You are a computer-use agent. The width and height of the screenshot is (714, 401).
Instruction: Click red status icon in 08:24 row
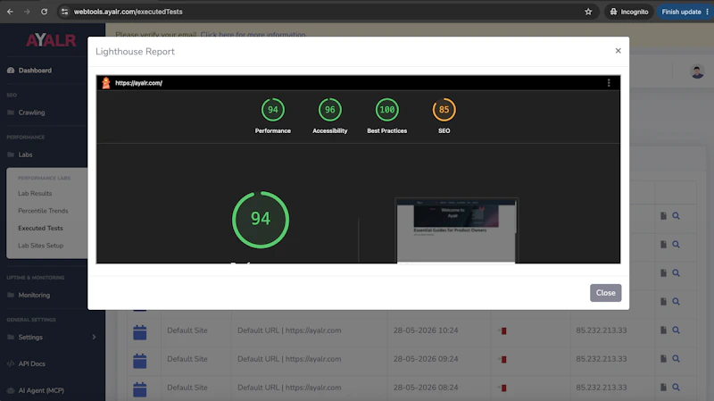(x=503, y=388)
